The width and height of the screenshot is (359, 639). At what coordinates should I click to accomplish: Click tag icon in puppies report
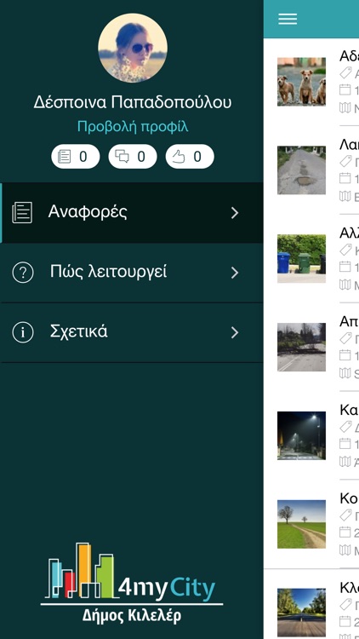(x=345, y=72)
